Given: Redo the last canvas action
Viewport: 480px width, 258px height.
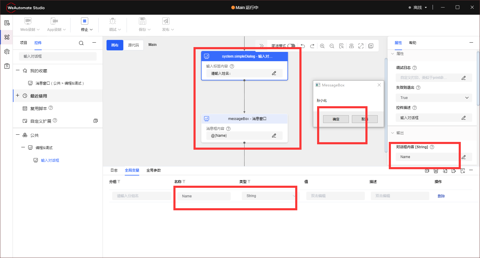Looking at the screenshot, I should coord(312,46).
